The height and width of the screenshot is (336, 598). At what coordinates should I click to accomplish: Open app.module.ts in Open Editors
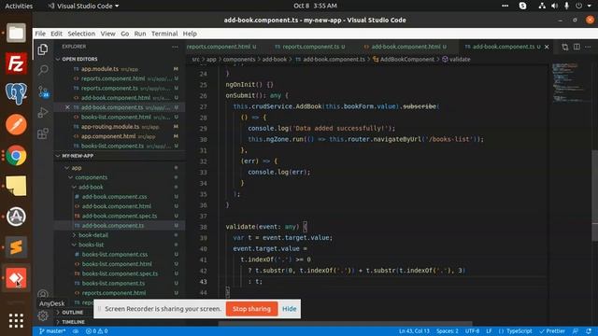pyautogui.click(x=100, y=69)
